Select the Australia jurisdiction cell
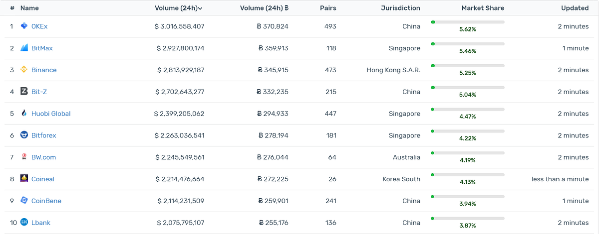Viewport: 599px width, 234px height. click(x=406, y=157)
